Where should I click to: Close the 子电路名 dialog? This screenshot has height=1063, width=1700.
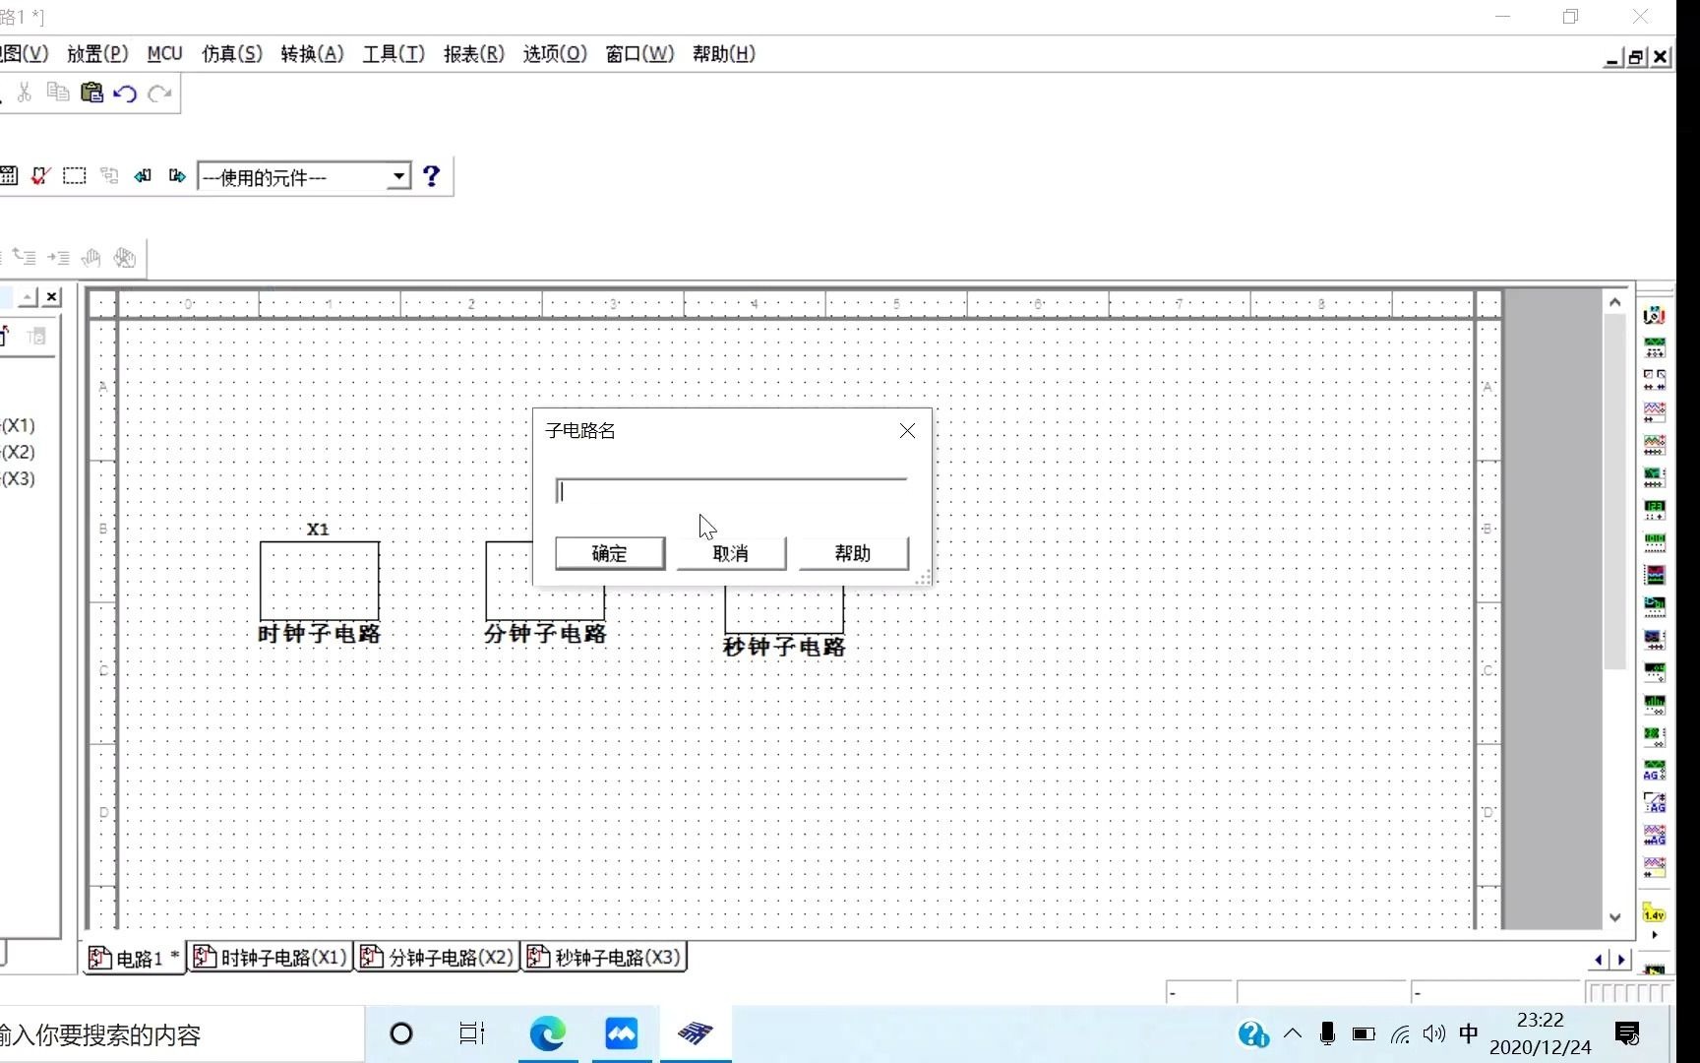tap(907, 431)
